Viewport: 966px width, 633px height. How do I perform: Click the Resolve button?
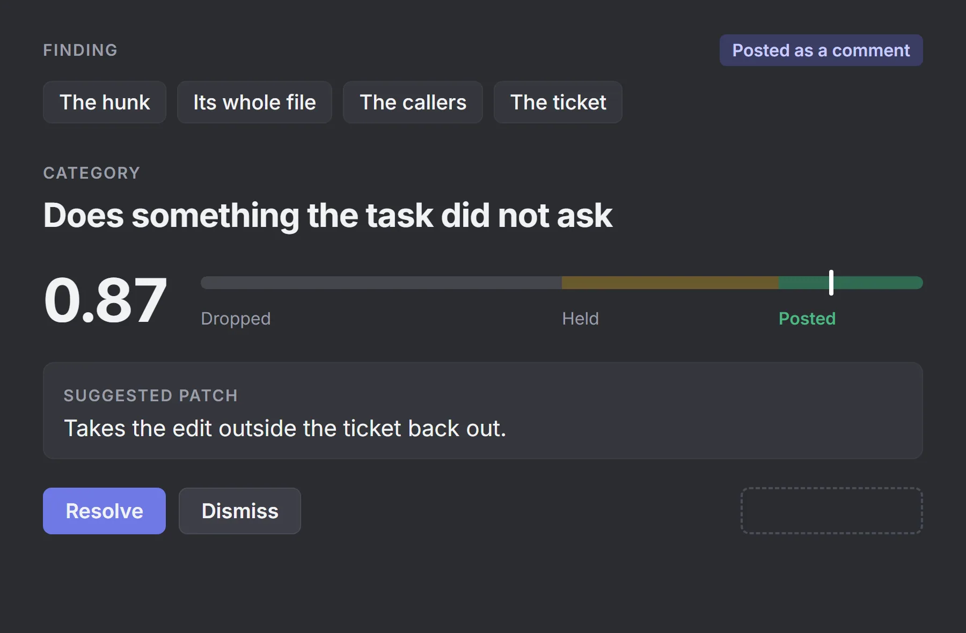tap(104, 511)
